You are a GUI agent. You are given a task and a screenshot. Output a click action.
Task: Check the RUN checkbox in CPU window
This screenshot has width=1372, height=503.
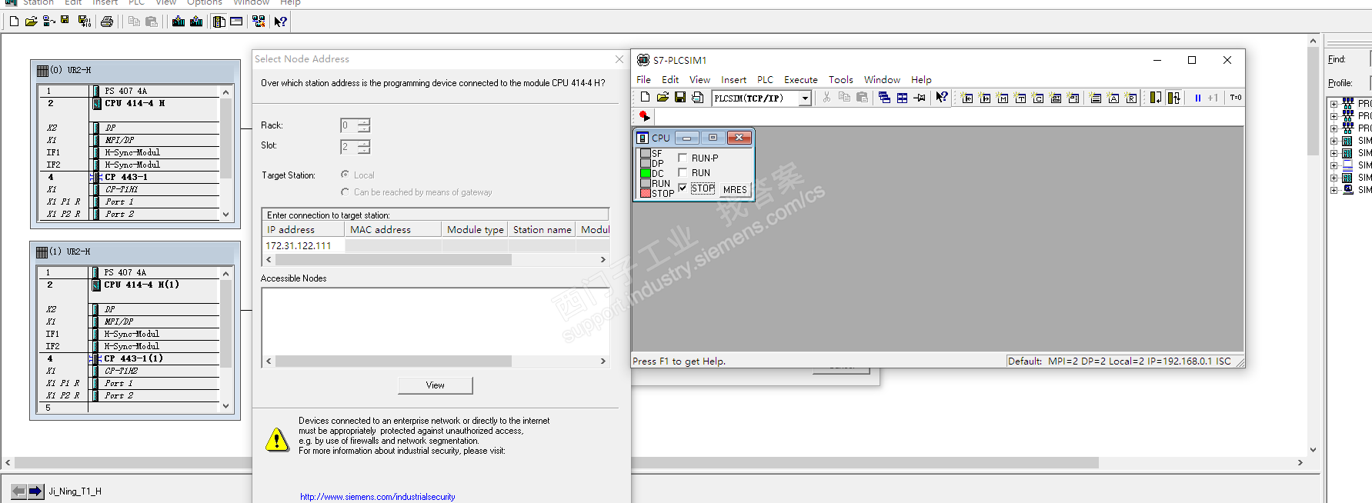[x=683, y=172]
